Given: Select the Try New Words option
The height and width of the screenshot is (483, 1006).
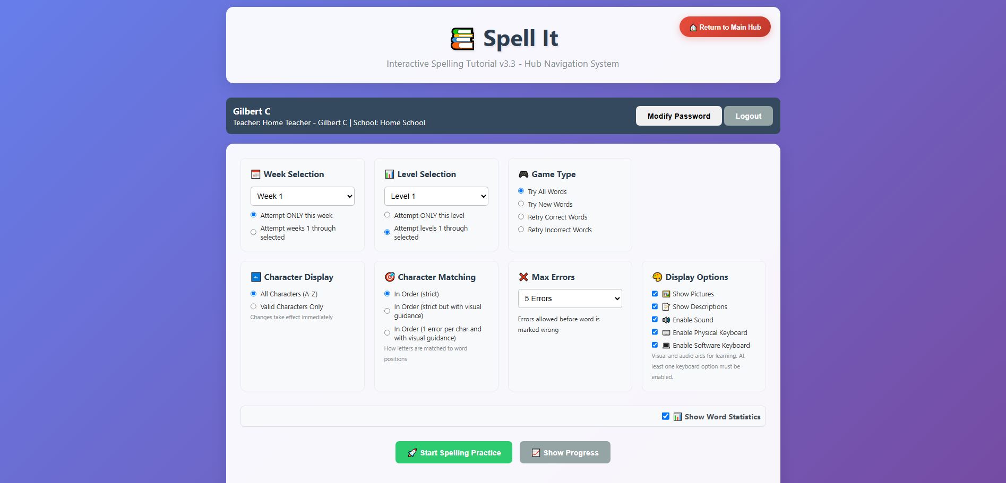Looking at the screenshot, I should [x=521, y=204].
